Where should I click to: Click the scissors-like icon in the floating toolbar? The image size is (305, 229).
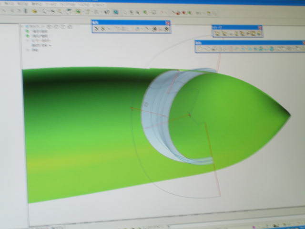coord(97,29)
